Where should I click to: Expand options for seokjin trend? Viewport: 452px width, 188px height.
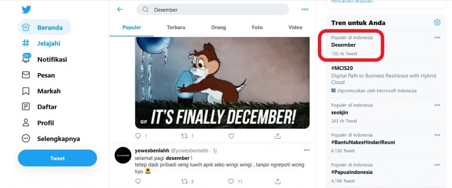click(437, 105)
